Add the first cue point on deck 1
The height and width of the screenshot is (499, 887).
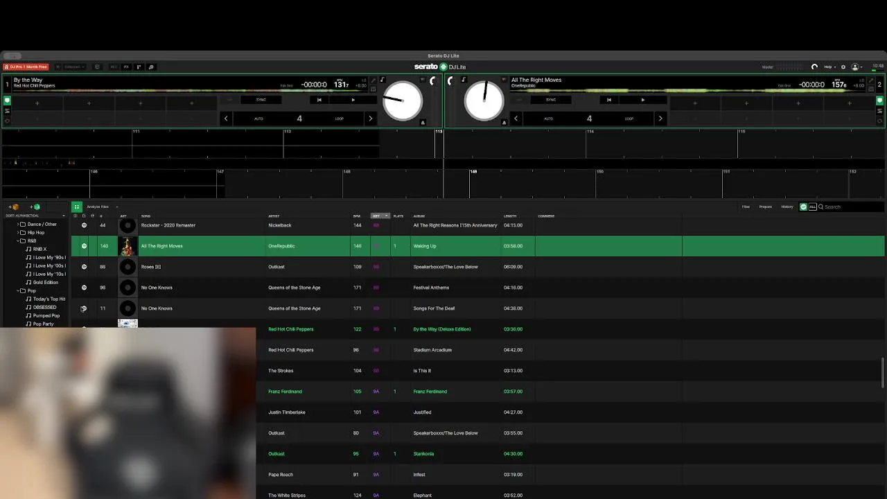pyautogui.click(x=37, y=103)
